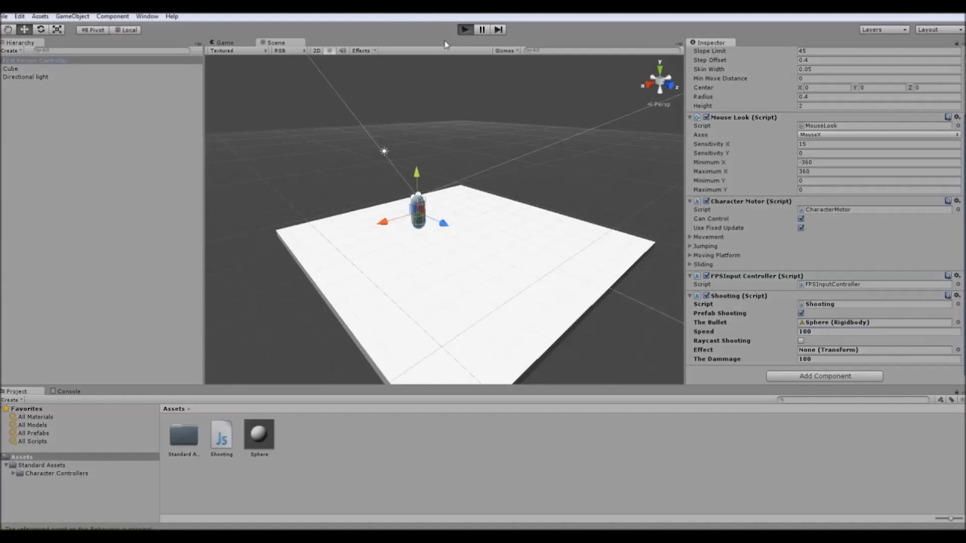966x543 pixels.
Task: Open FPSInput Controller help icon
Action: [x=948, y=275]
